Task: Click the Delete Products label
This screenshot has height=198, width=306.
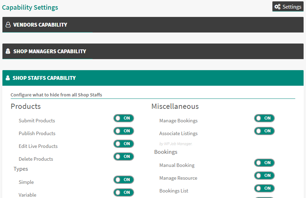Action: click(x=36, y=159)
